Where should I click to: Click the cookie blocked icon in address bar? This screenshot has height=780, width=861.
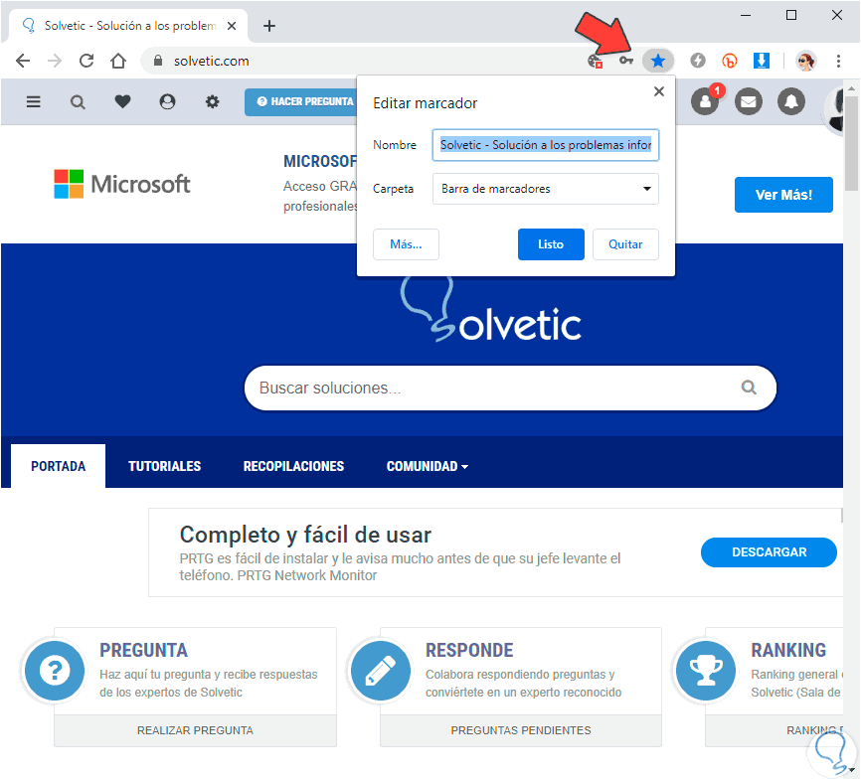point(595,61)
